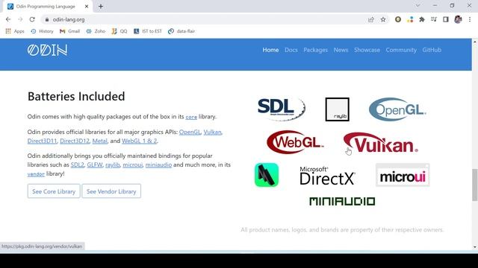Follow the core library link

click(191, 117)
